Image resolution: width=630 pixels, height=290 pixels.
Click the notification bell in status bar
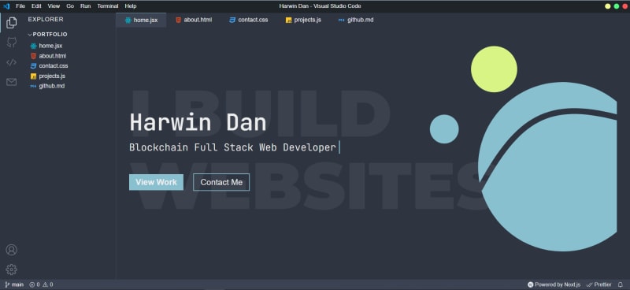coord(620,284)
